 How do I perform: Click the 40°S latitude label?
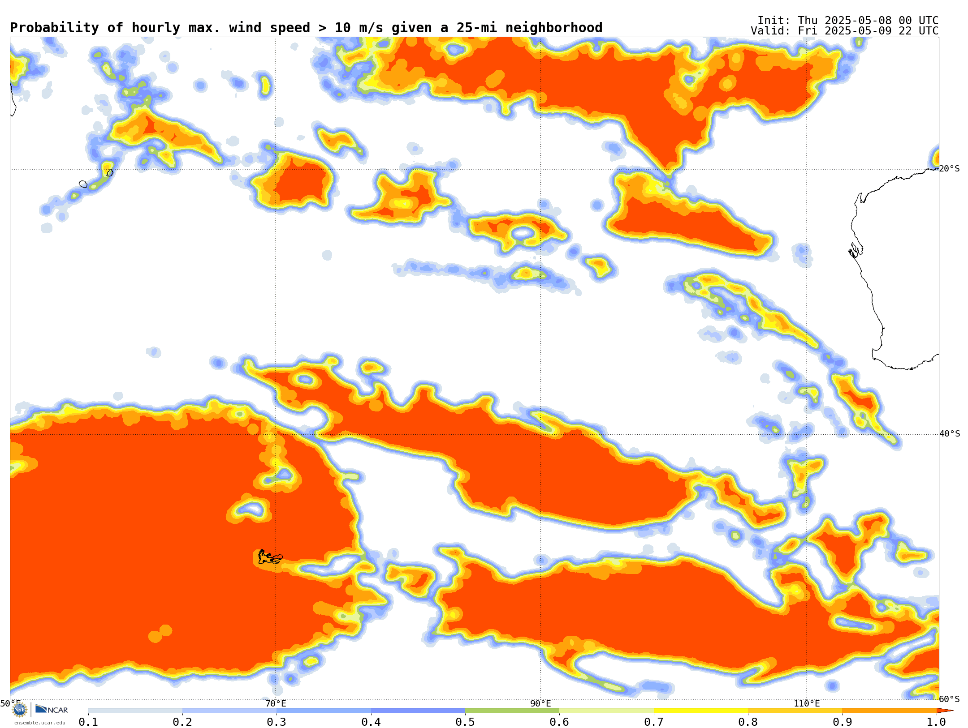[950, 434]
